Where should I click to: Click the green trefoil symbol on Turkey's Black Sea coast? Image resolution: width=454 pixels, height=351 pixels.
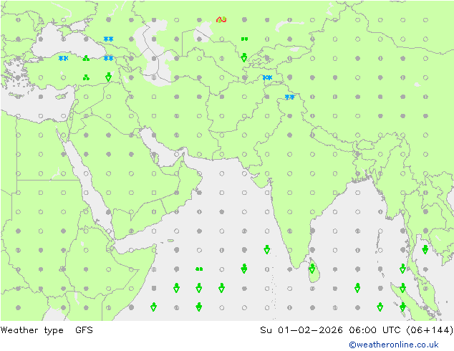(86, 58)
